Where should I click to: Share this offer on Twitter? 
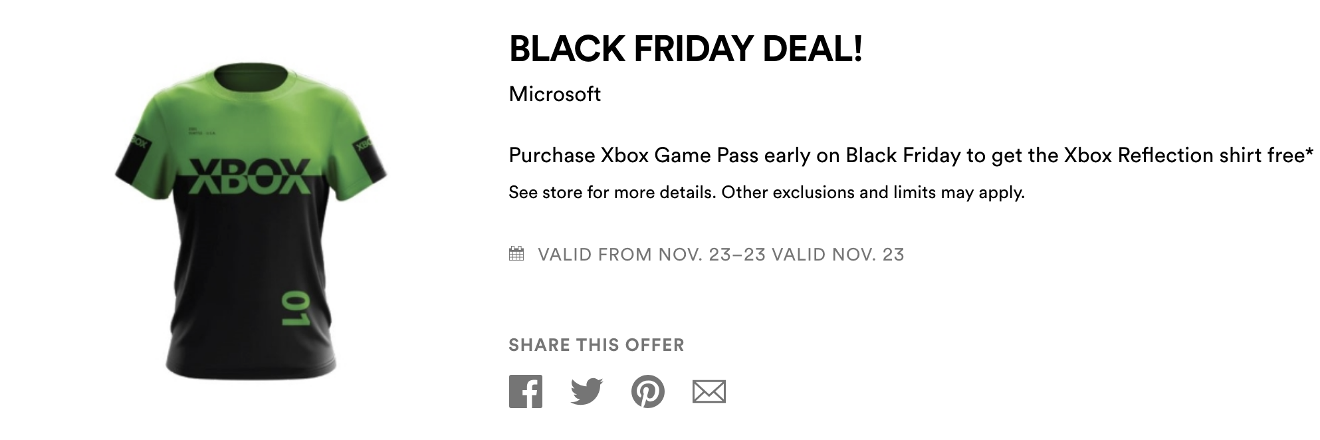coord(586,391)
